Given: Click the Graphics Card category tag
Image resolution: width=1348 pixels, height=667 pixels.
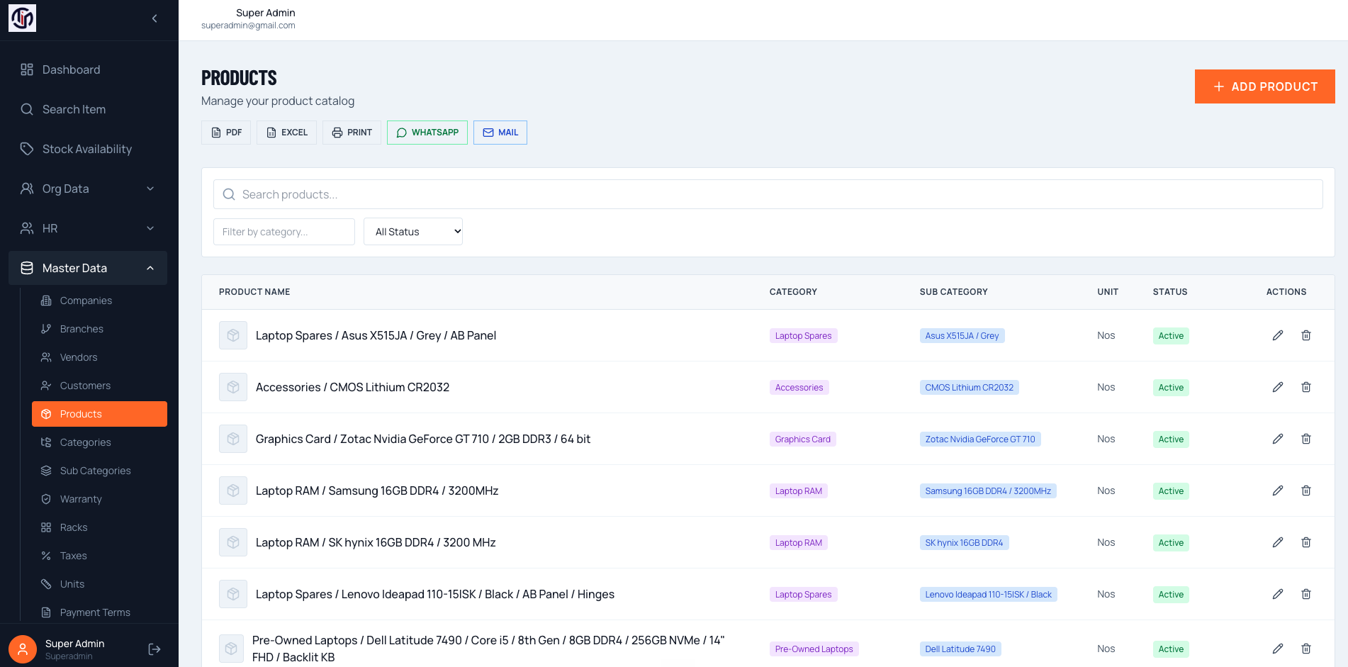Looking at the screenshot, I should click(x=803, y=439).
